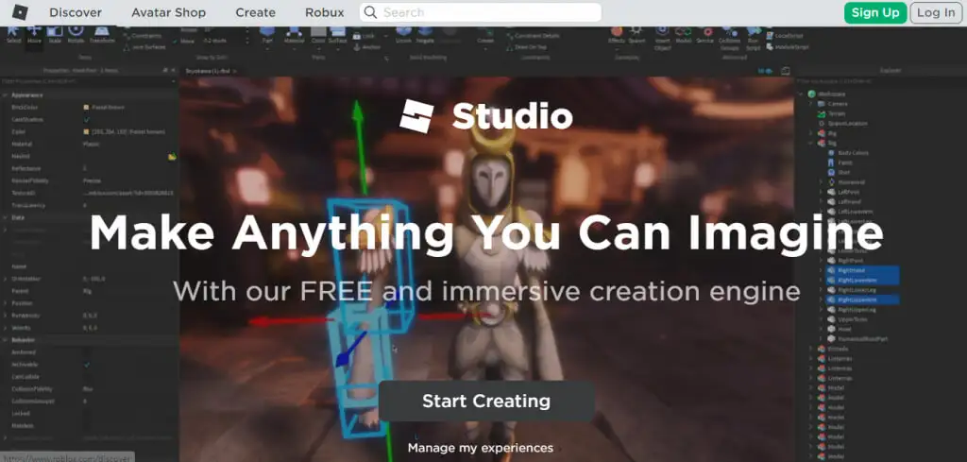The height and width of the screenshot is (462, 967).
Task: Click the Start Creating button
Action: point(485,401)
